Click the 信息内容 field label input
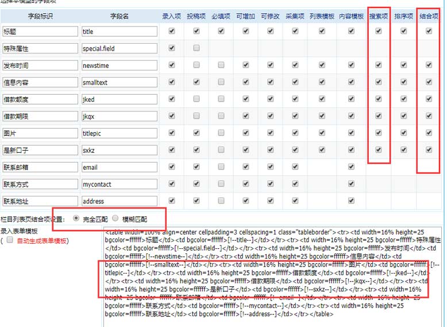447x327 pixels. [x=40, y=82]
